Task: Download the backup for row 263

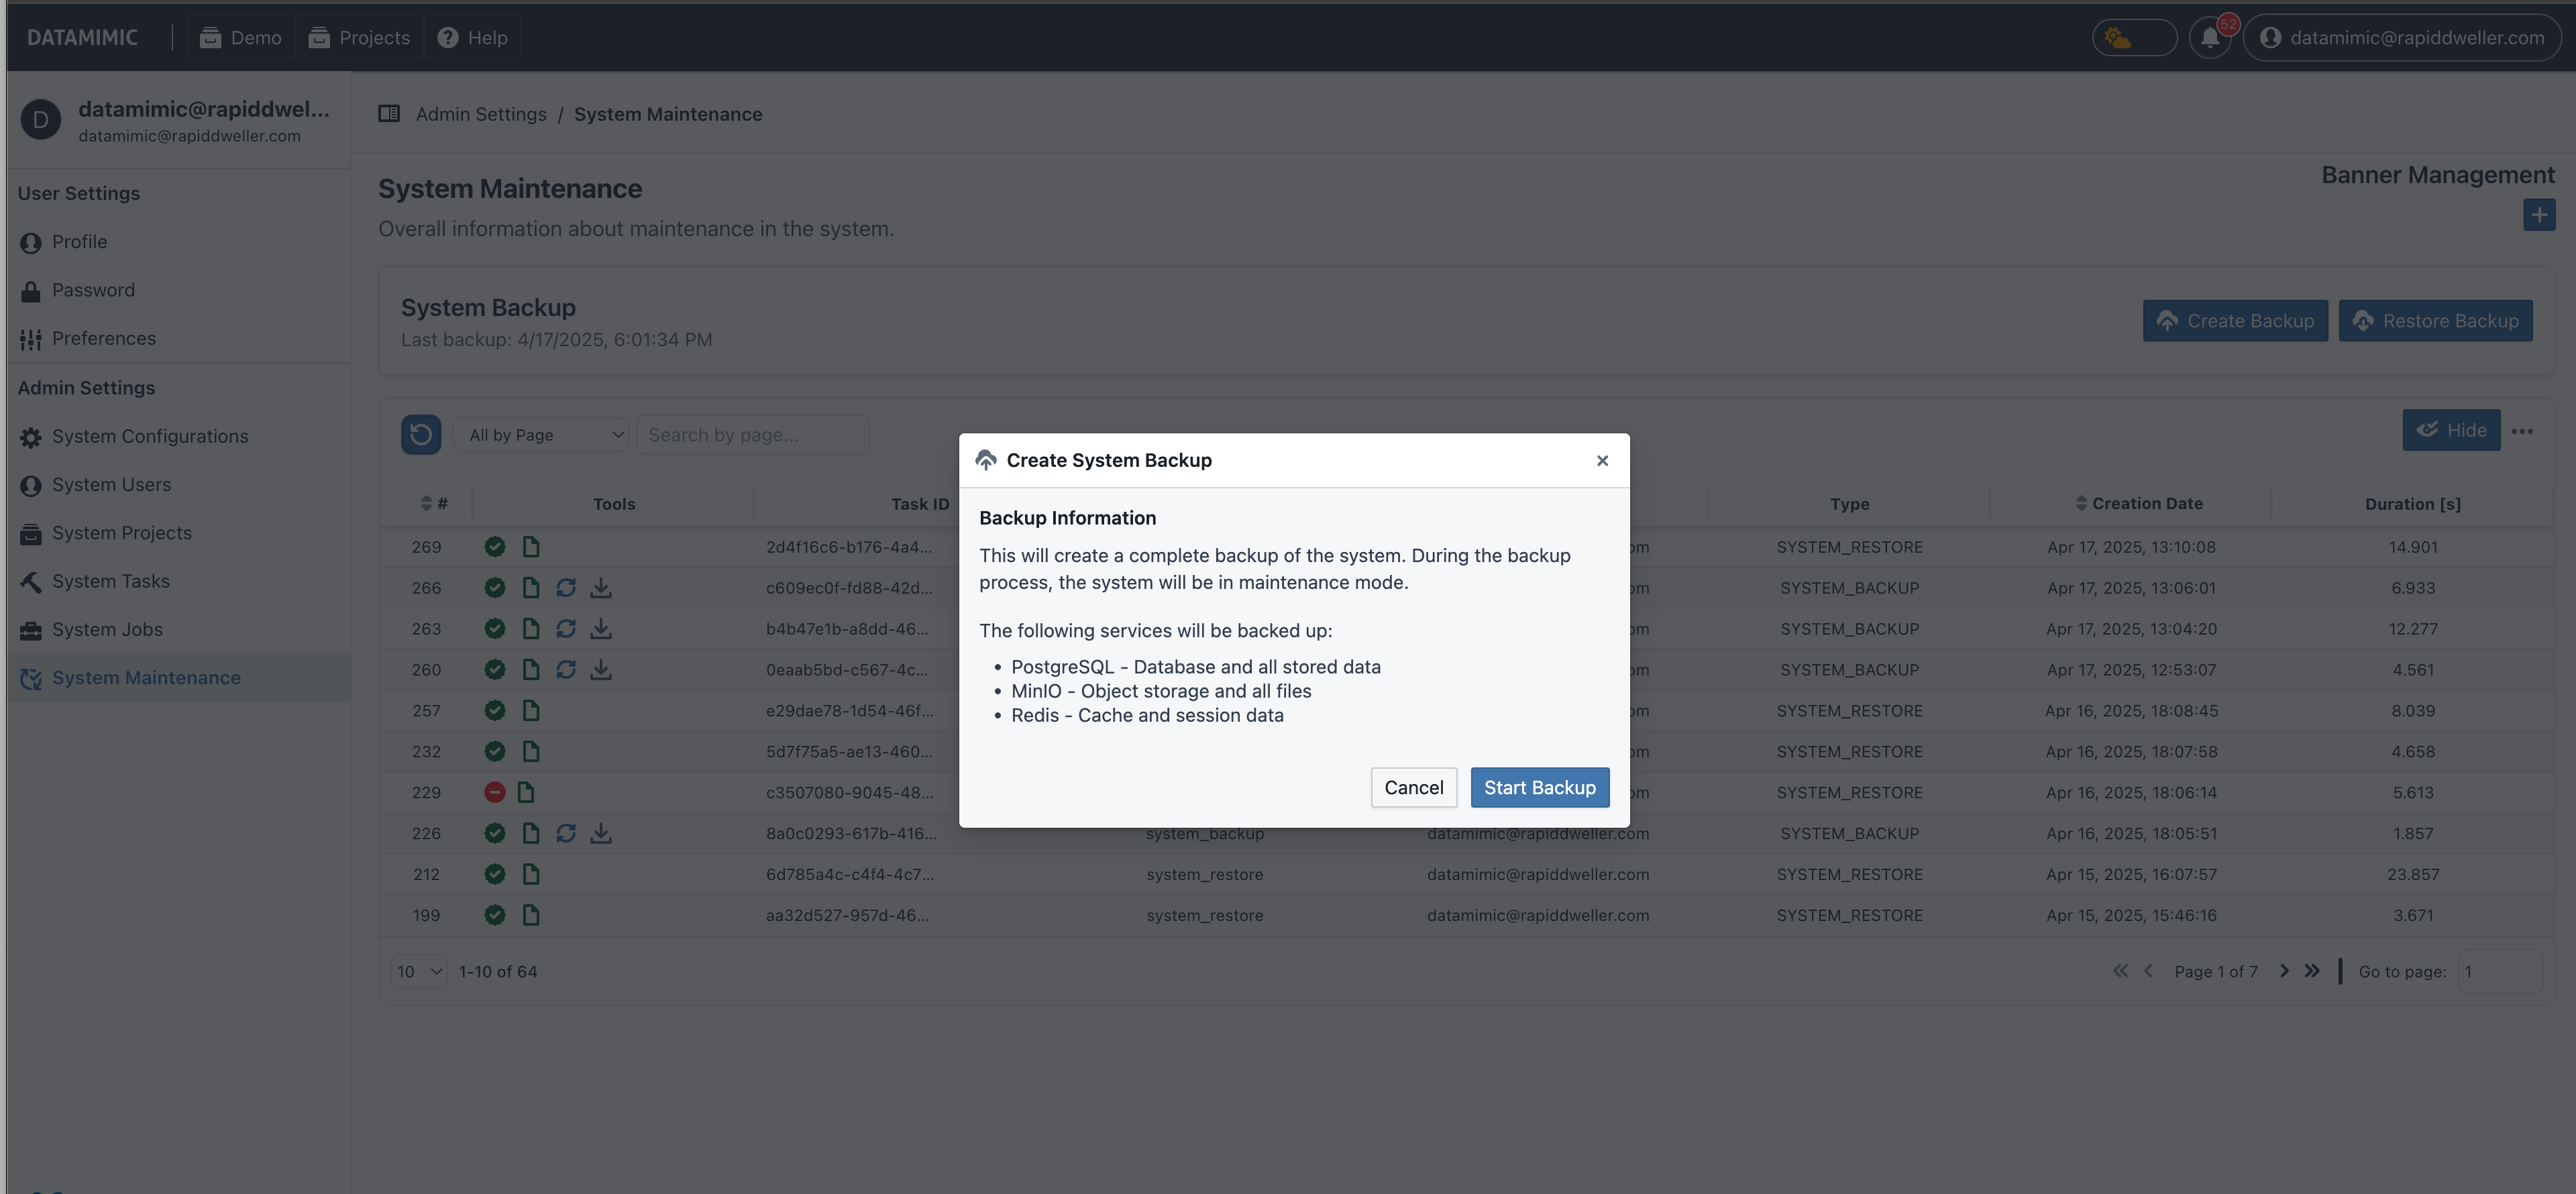Action: click(600, 629)
